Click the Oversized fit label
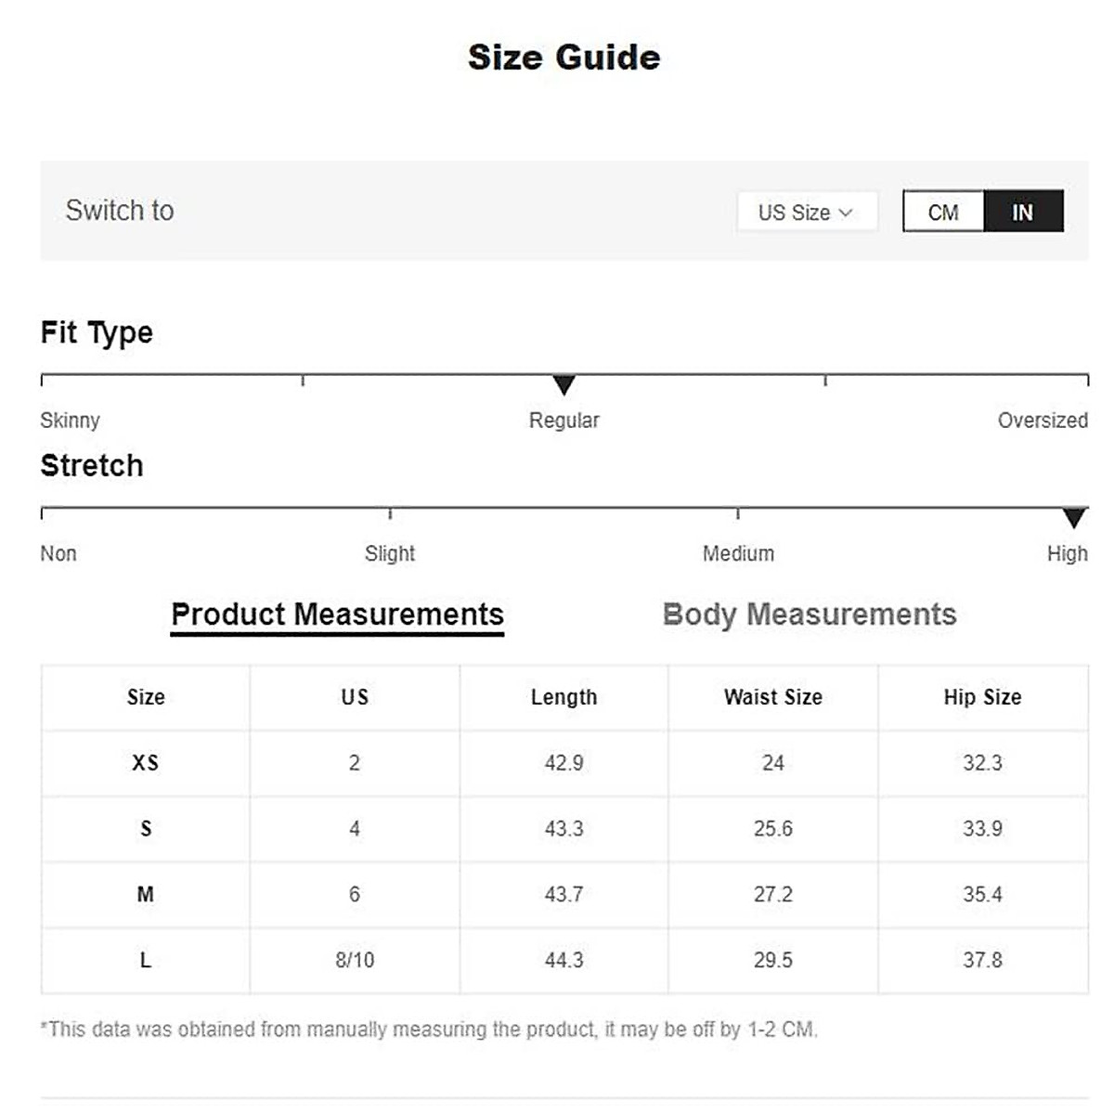The image size is (1114, 1114). pos(1043,421)
